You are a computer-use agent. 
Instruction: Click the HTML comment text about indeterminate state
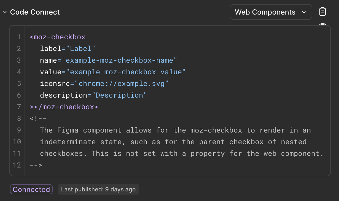coord(146,142)
